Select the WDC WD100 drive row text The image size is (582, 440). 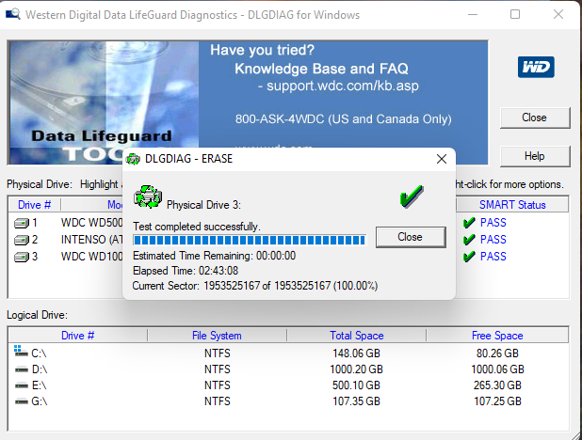(91, 257)
